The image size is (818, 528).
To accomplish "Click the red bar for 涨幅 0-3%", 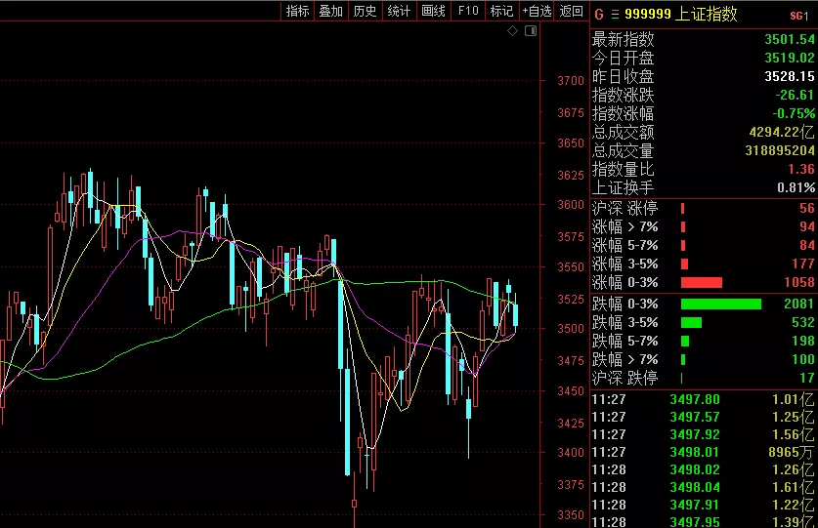I will click(x=702, y=282).
